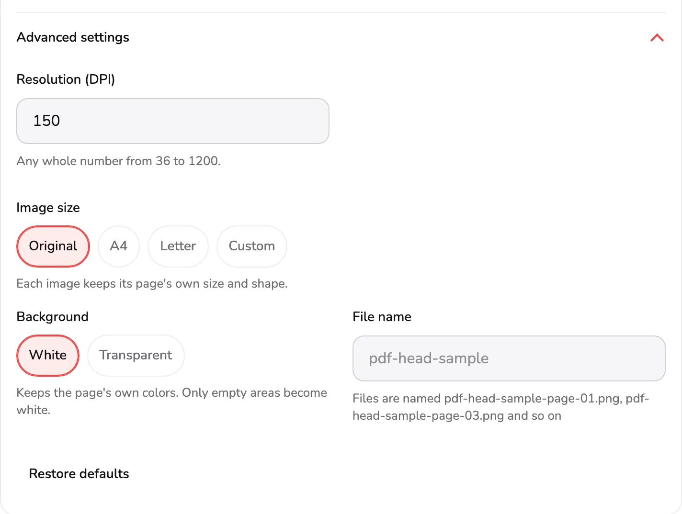Click the Advanced settings heading
Viewport: 682px width, 514px height.
coord(73,37)
